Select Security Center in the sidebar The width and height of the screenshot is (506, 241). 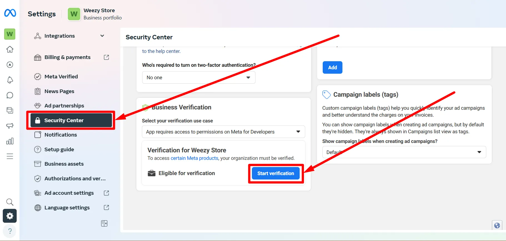[71, 120]
